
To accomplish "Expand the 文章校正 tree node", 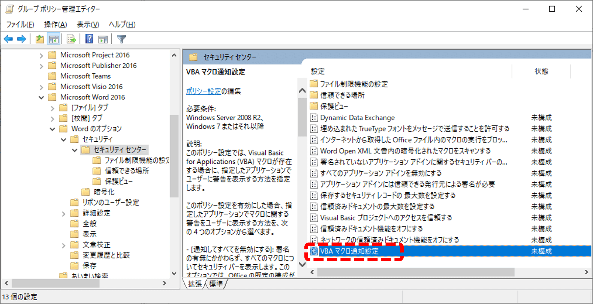I will pyautogui.click(x=64, y=245).
